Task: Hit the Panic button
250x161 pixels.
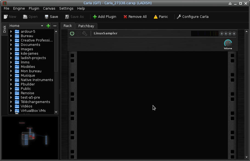Action: (161, 17)
